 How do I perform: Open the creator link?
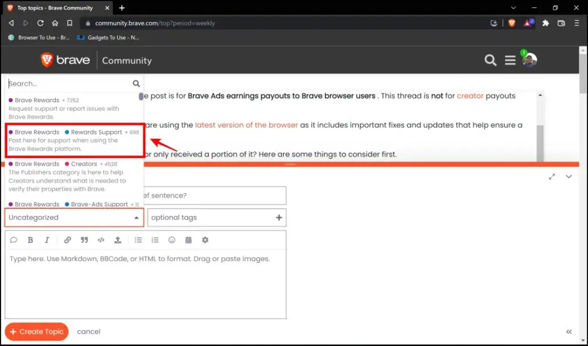470,96
